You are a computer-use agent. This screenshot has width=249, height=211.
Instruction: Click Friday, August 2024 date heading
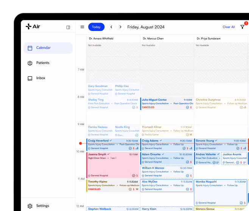[146, 27]
